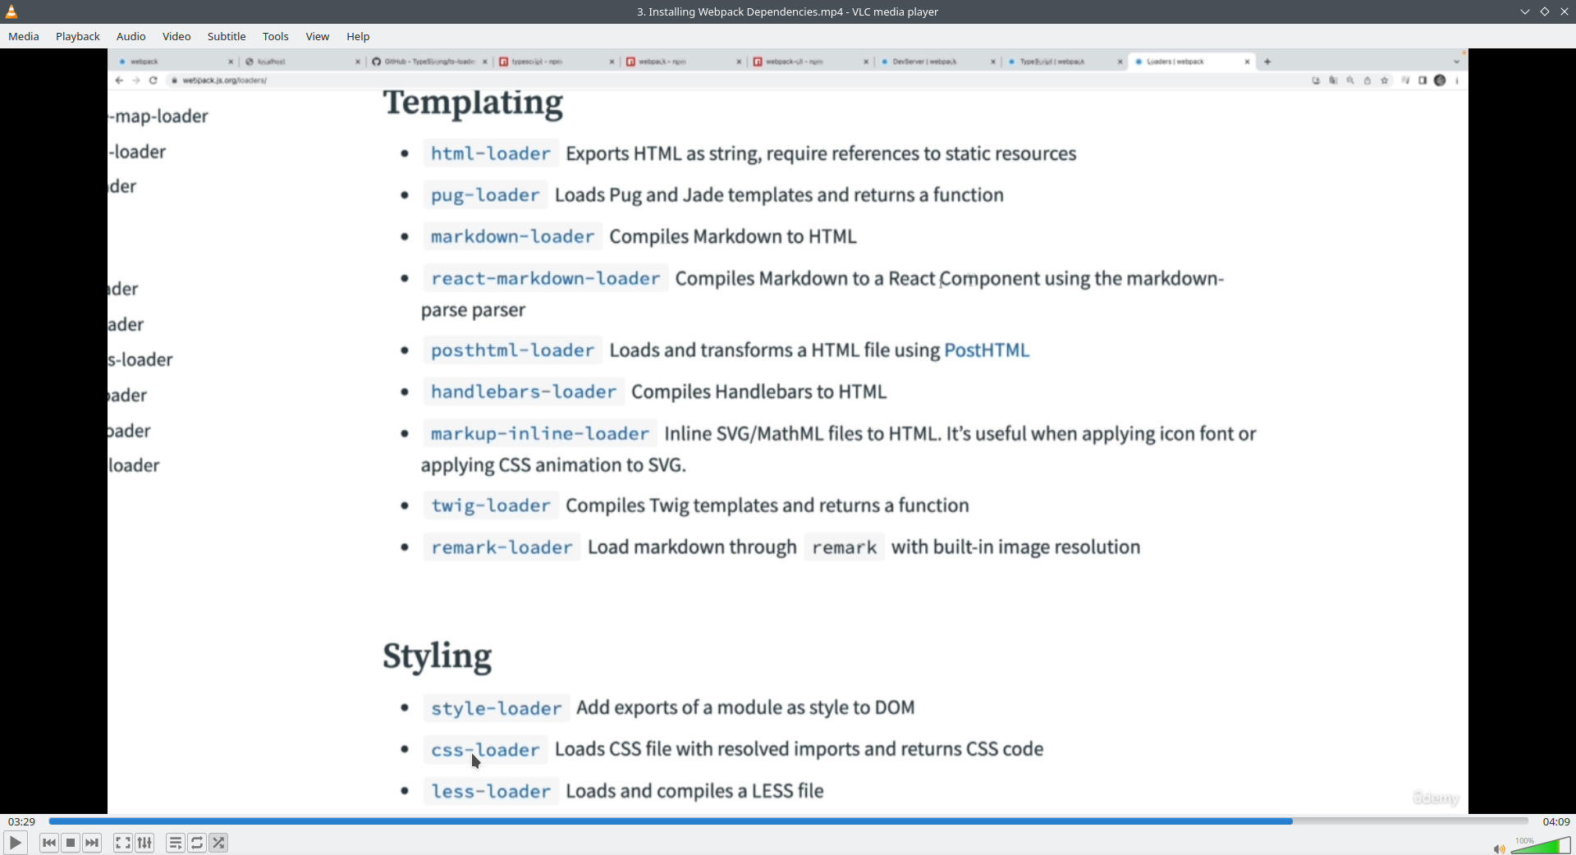Toggle fullscreen video mode

click(122, 843)
